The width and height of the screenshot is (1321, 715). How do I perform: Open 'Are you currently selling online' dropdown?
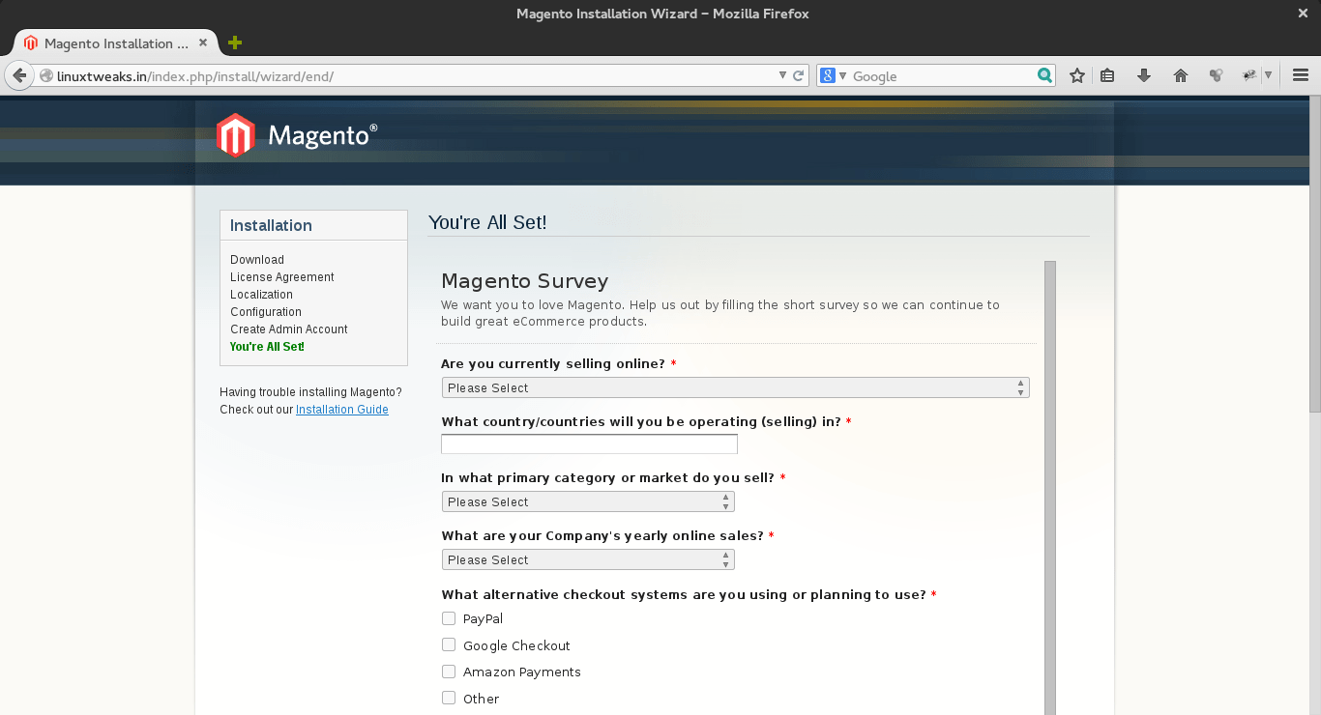[x=735, y=387]
